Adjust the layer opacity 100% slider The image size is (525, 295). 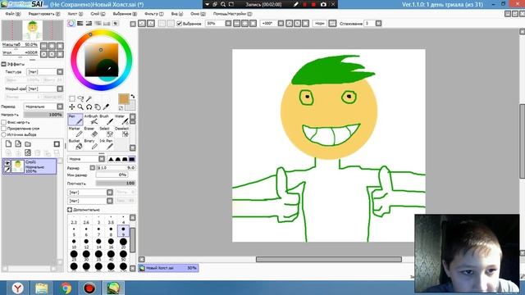click(43, 115)
